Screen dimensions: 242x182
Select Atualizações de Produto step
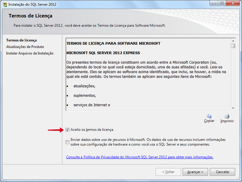point(25,47)
